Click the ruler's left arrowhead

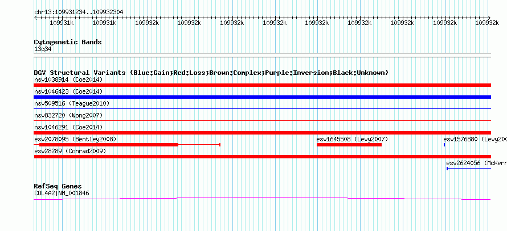[x=35, y=18]
